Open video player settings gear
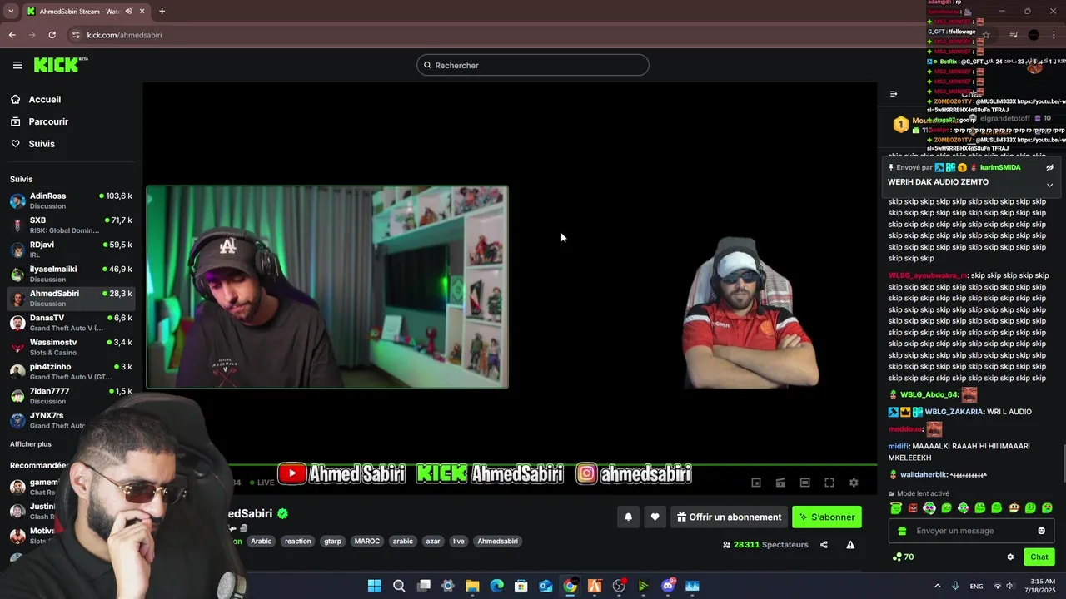Viewport: 1066px width, 599px height. (854, 483)
